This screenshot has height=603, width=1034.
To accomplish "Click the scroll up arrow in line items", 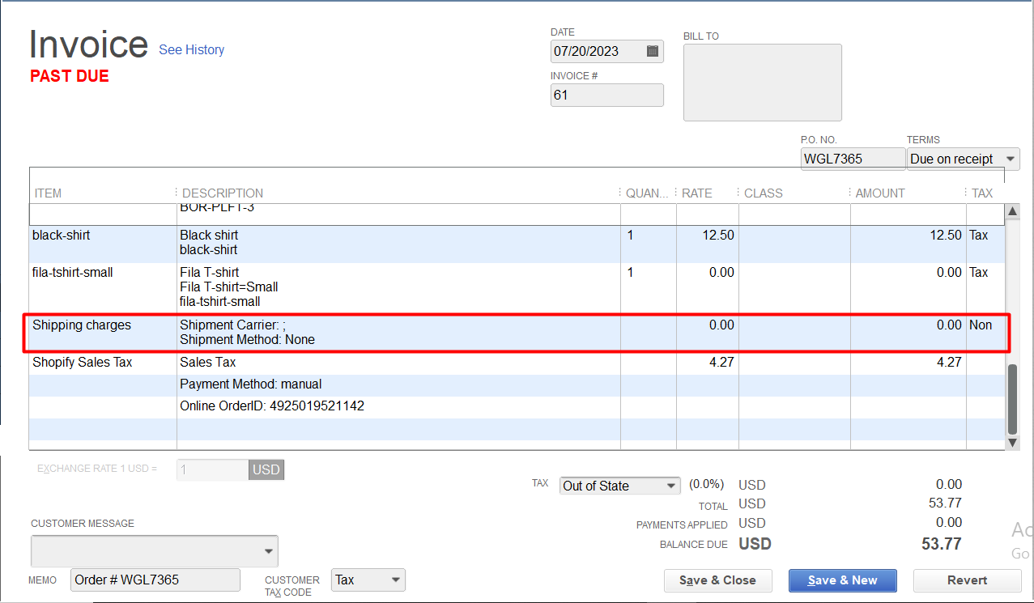I will coord(1012,212).
